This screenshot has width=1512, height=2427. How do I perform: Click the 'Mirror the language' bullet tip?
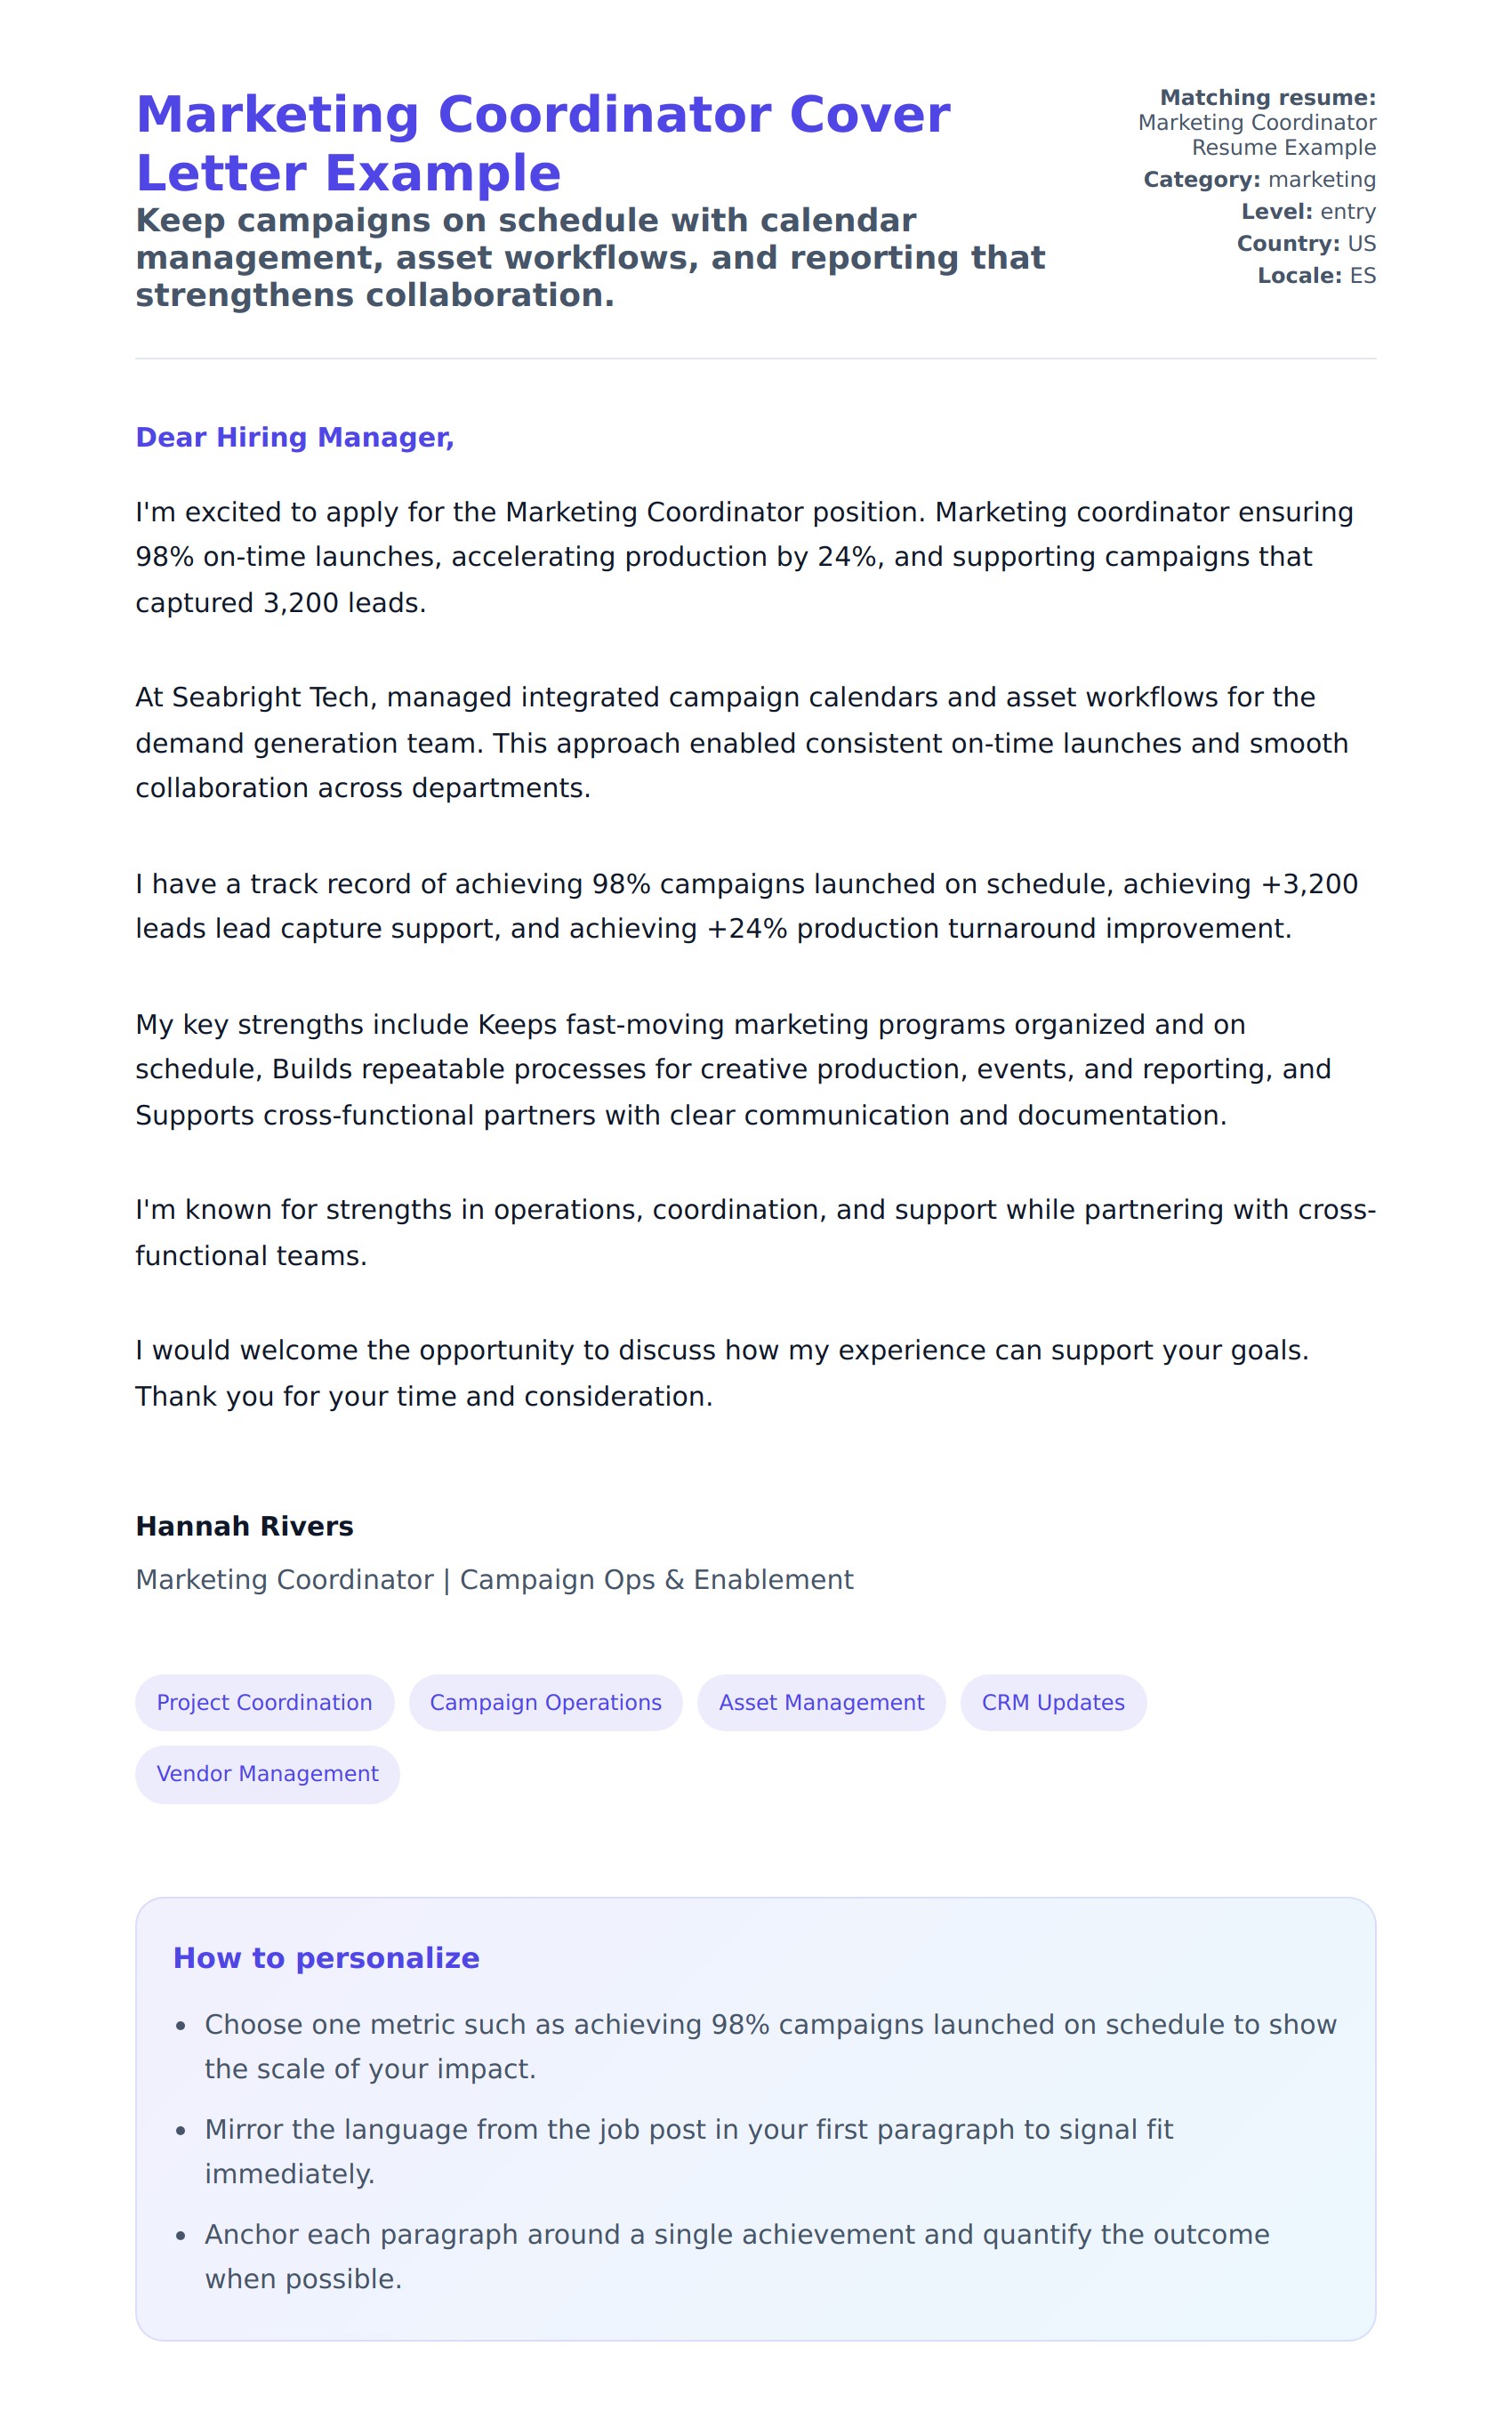point(688,2151)
